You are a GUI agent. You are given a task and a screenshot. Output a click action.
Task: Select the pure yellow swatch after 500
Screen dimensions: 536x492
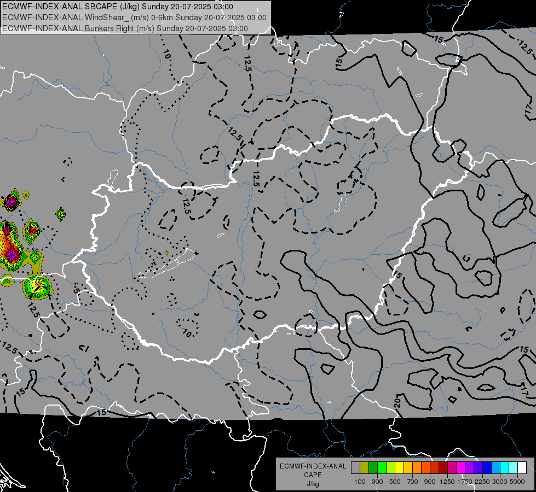[x=399, y=468]
